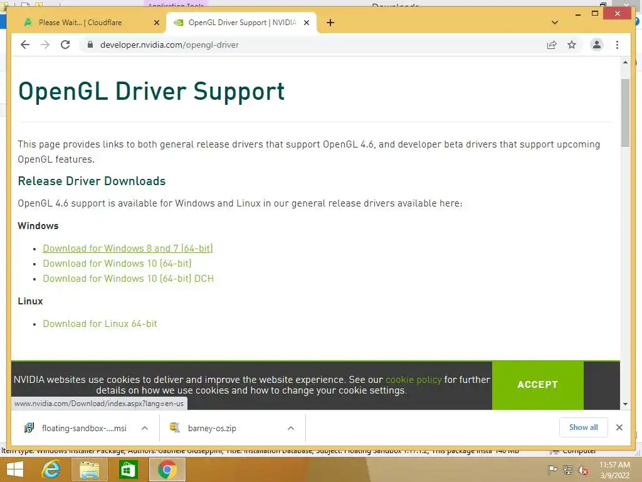This screenshot has width=642, height=482.
Task: Bookmark this page with the star
Action: [x=572, y=45]
